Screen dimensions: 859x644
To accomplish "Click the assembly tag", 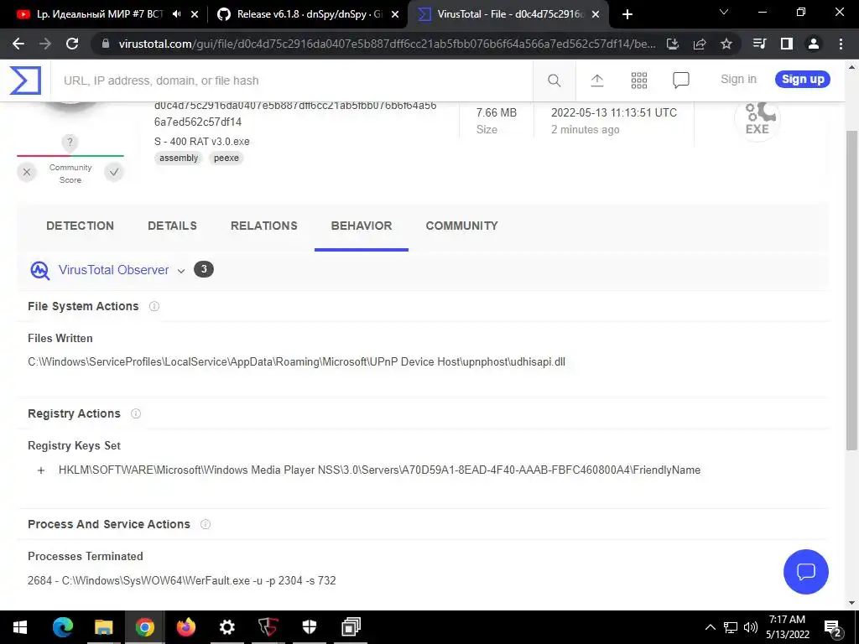I will [179, 158].
